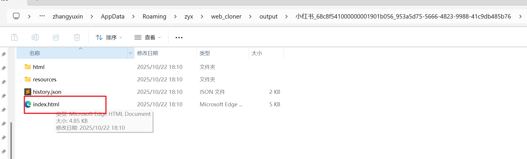
Task: Click the history.json file icon
Action: pyautogui.click(x=28, y=92)
